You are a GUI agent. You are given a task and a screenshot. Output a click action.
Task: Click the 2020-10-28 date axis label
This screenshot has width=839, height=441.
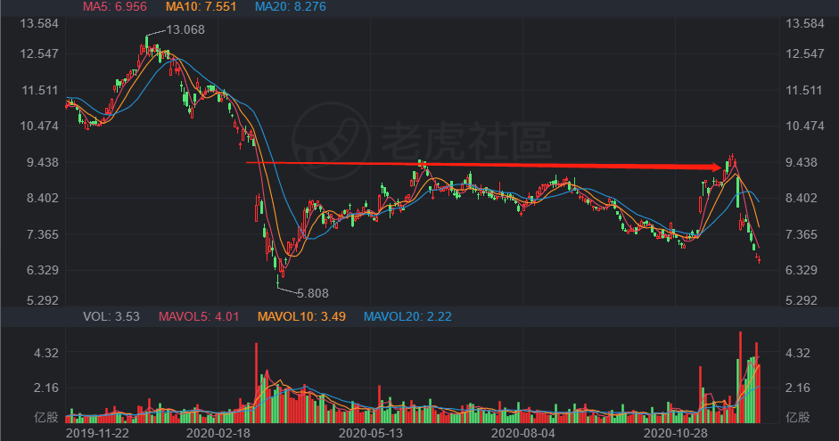point(675,433)
